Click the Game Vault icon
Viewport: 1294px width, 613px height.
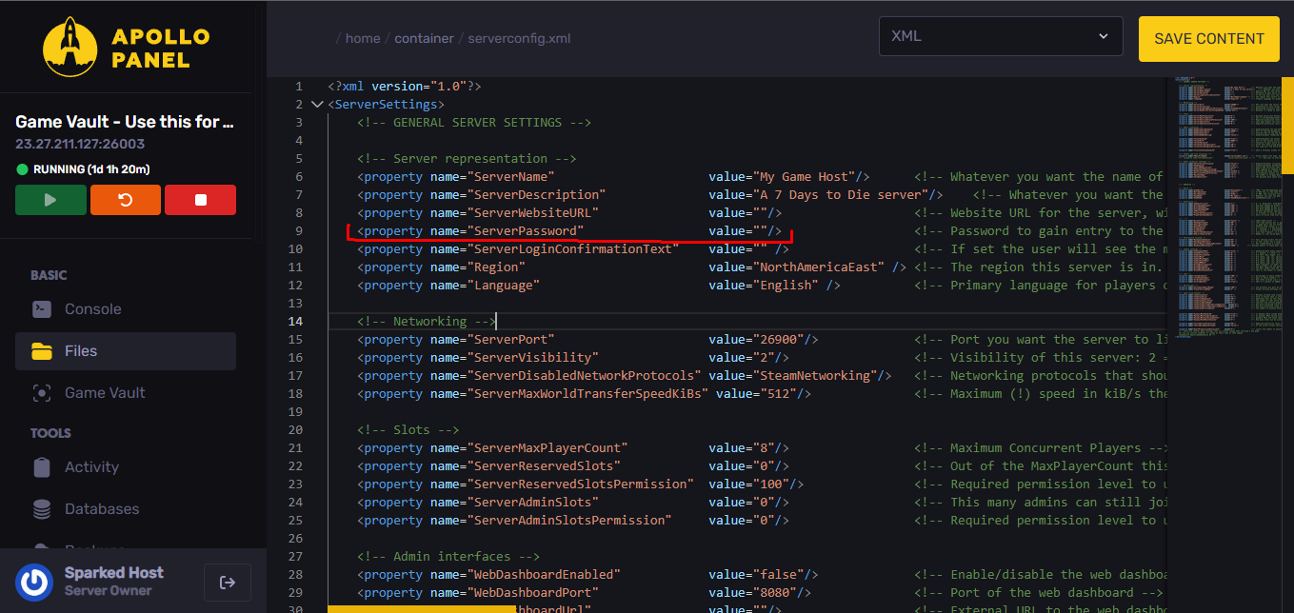(42, 393)
